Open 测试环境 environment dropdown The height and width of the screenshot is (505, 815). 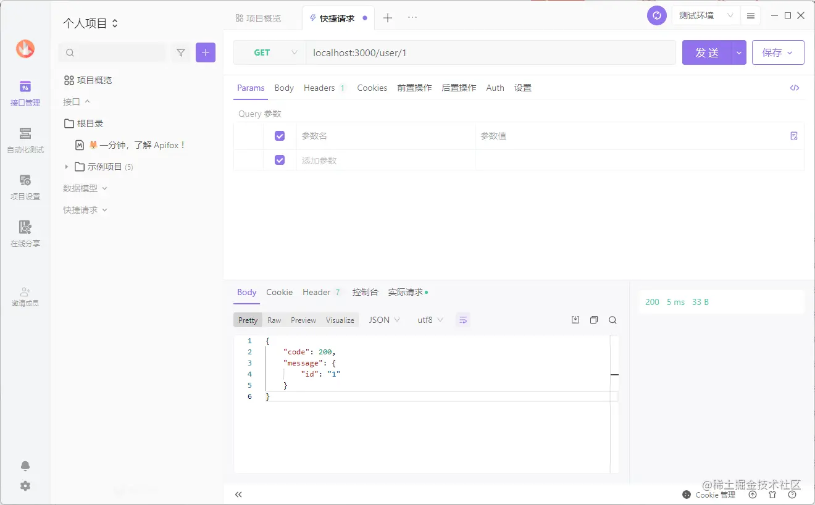tap(705, 15)
